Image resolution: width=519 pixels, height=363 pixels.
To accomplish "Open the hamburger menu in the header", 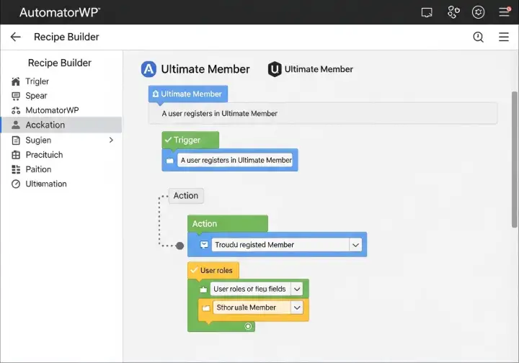I will [503, 37].
